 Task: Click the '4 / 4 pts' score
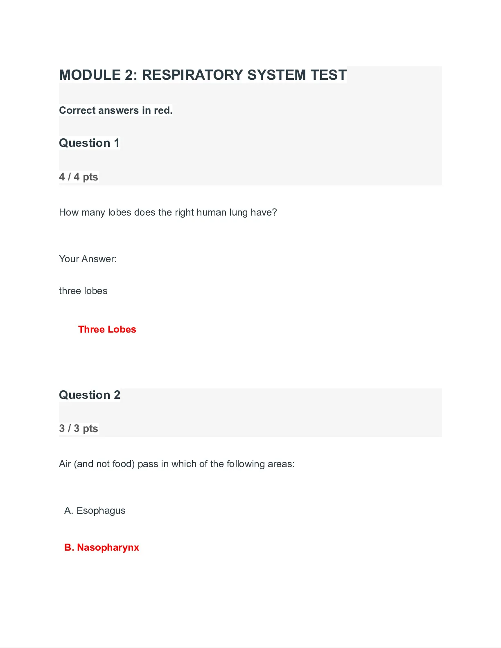click(x=79, y=177)
